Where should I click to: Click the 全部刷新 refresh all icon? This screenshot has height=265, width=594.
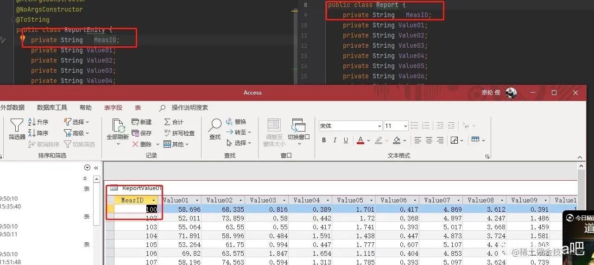click(x=118, y=126)
